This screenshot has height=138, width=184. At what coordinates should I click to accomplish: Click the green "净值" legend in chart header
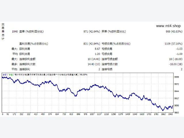point(11,75)
